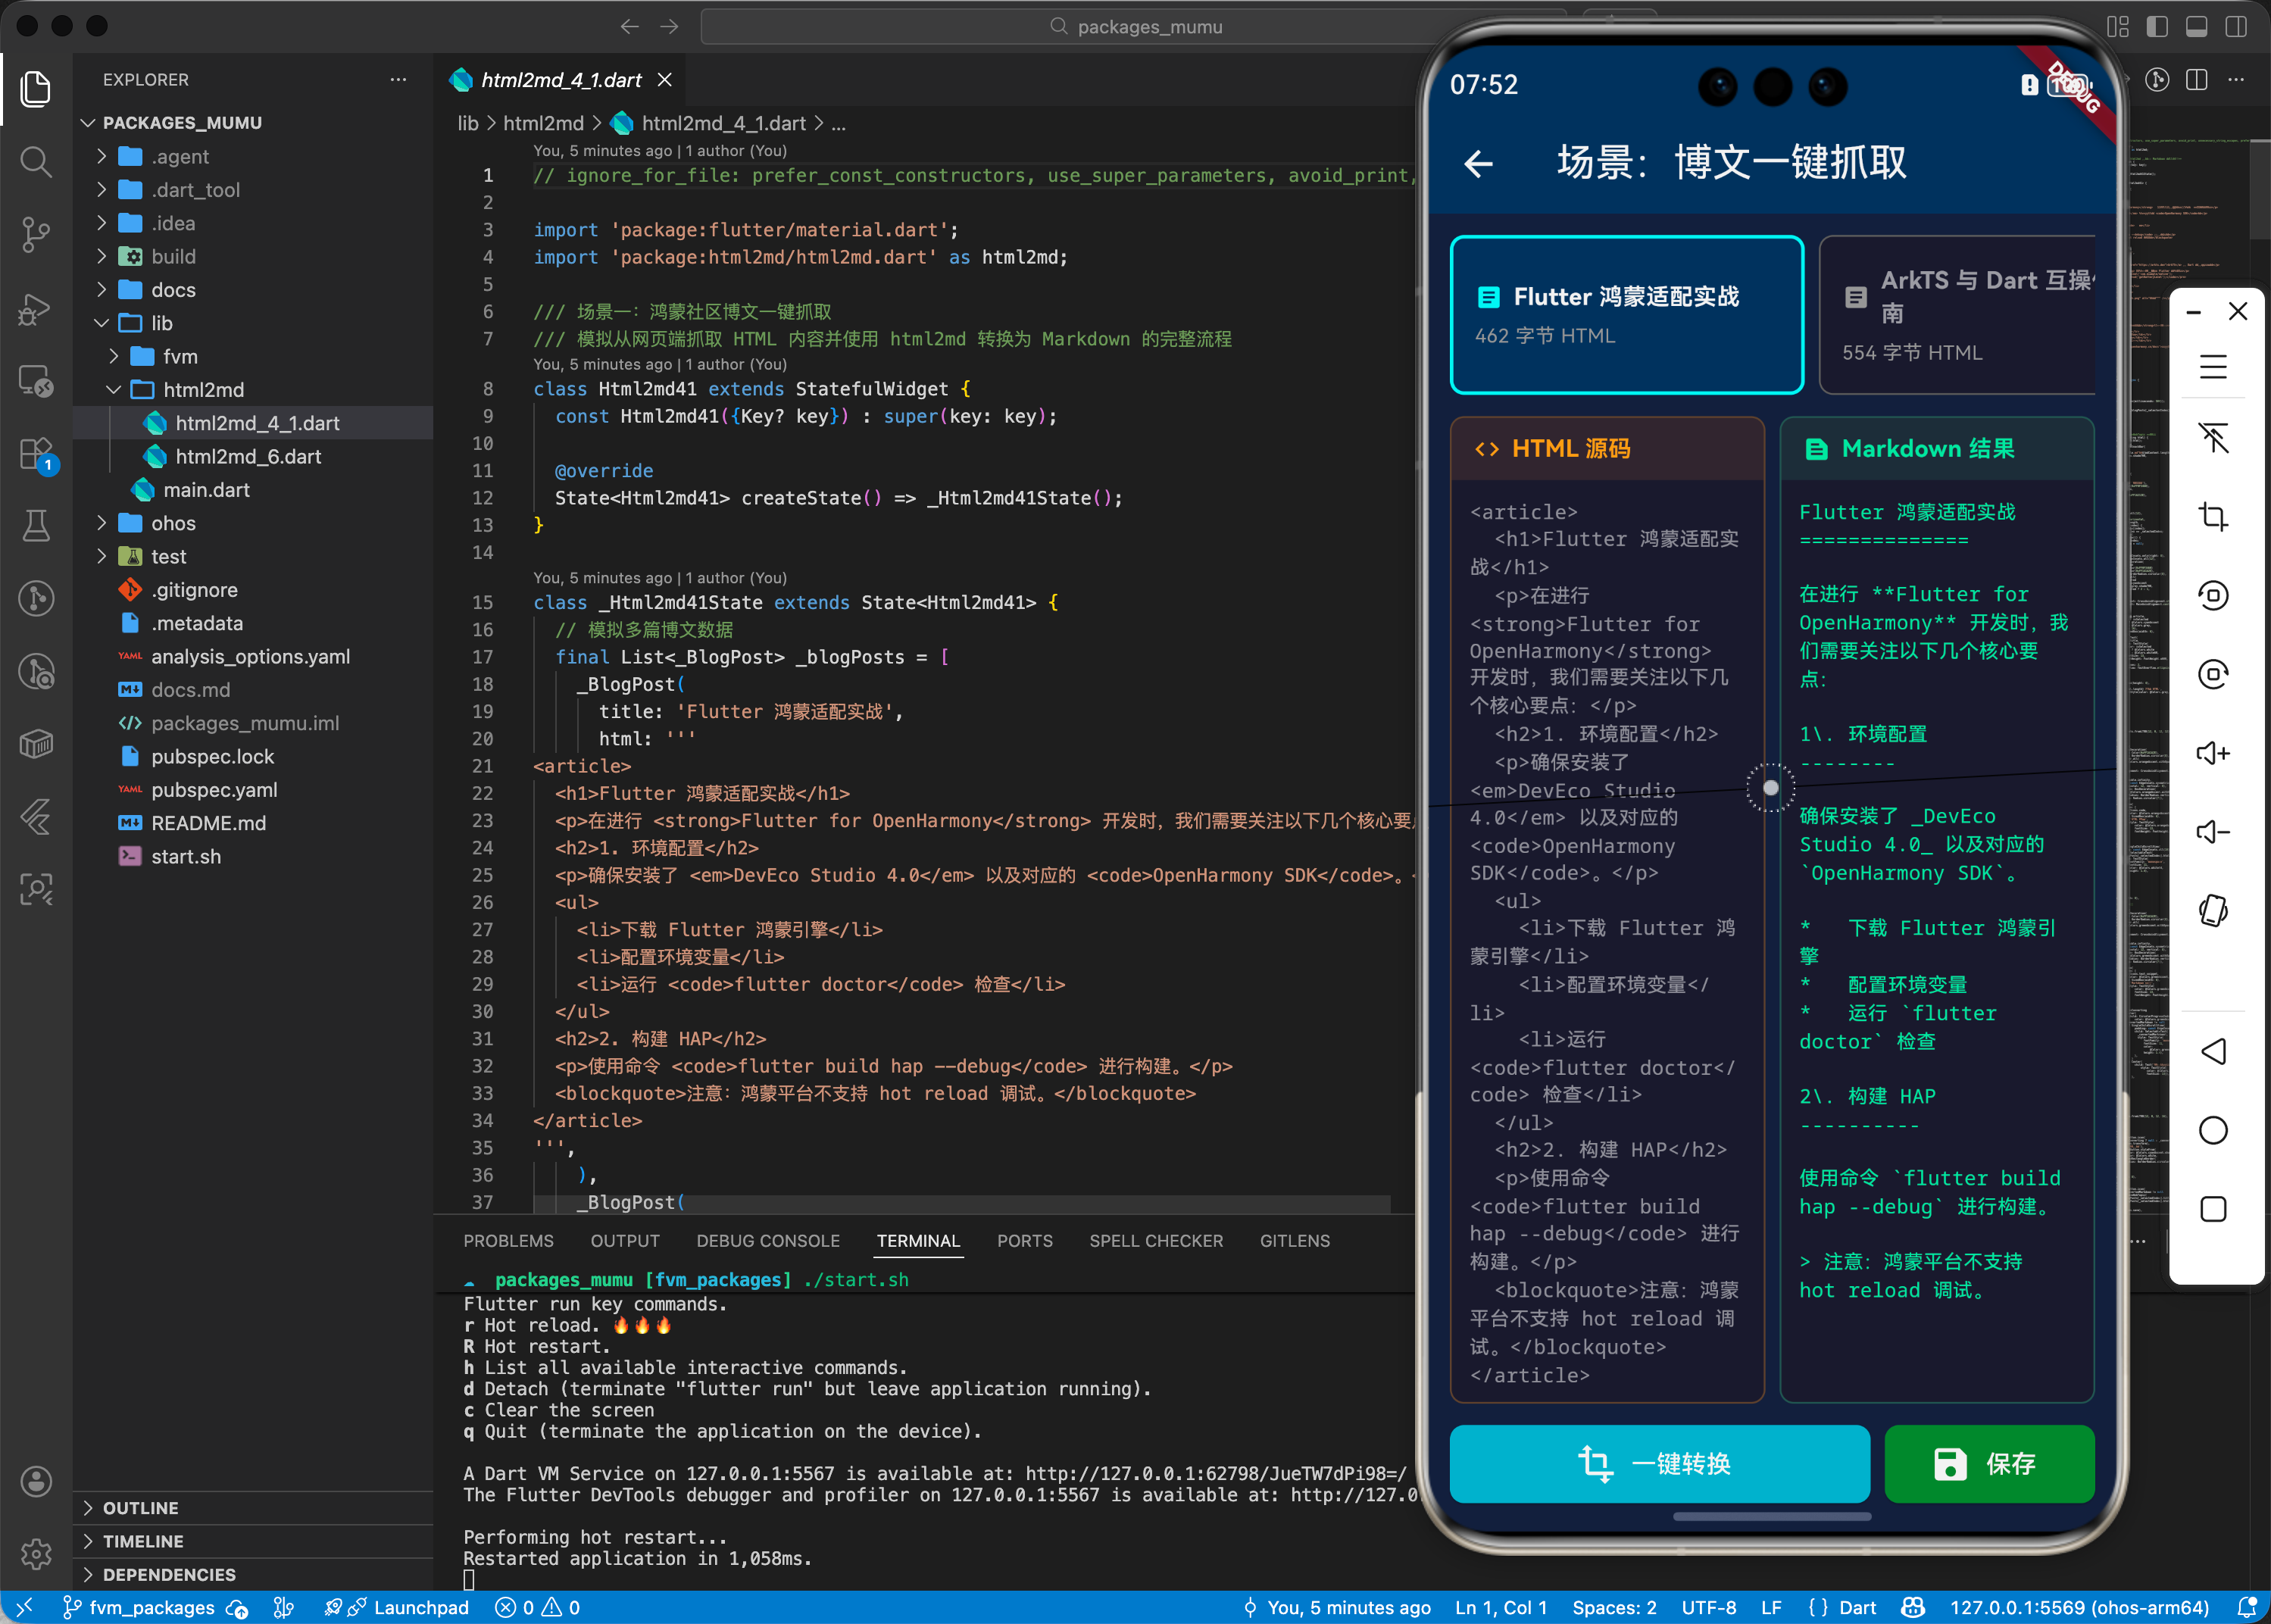2271x1624 pixels.
Task: Open the Testing flask icon
Action: coord(36,525)
